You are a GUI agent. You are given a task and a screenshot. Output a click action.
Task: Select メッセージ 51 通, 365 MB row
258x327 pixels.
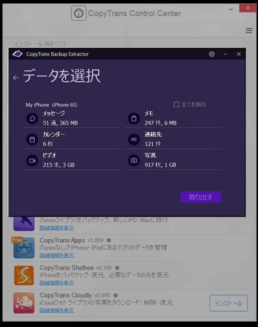click(71, 118)
